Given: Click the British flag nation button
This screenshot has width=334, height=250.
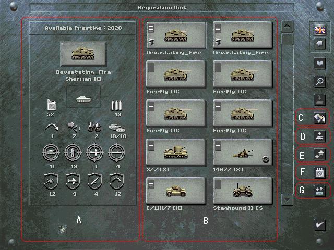Looking at the screenshot, I should [320, 30].
